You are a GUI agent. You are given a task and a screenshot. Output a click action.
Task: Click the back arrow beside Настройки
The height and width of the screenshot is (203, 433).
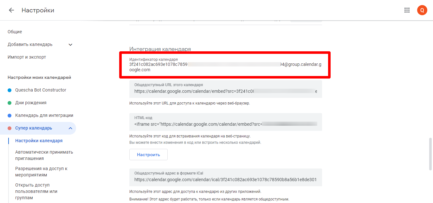[11, 10]
